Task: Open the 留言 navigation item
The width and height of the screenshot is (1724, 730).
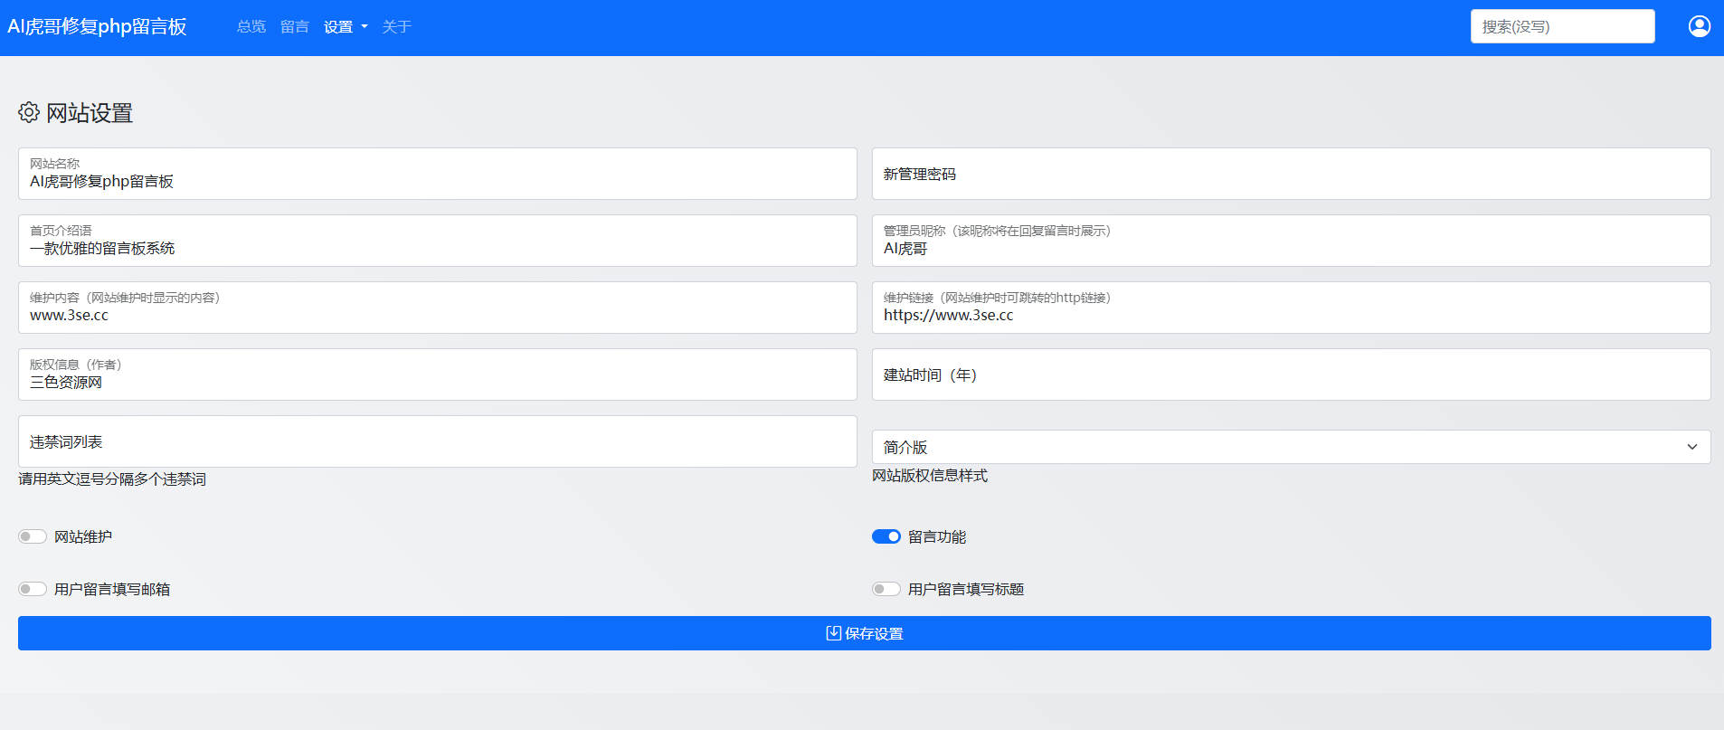Action: [295, 27]
